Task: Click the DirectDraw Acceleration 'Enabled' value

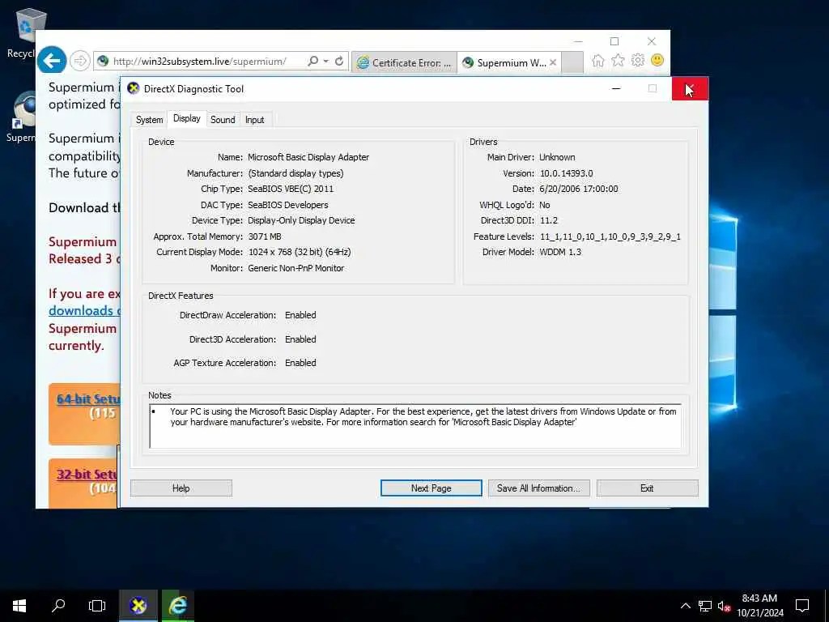Action: 300,315
